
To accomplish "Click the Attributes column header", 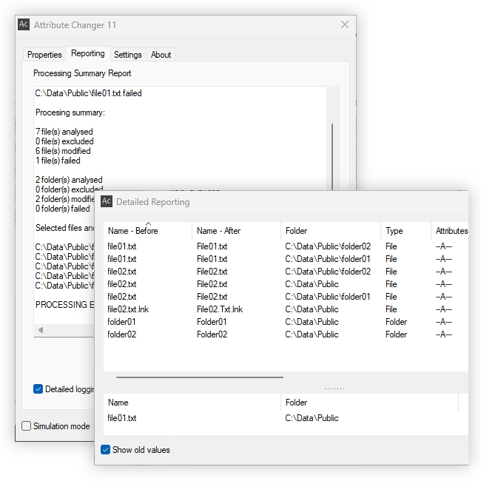I will coord(450,231).
